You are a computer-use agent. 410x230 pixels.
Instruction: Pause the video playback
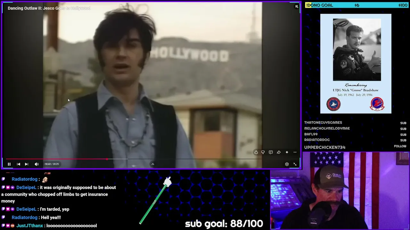(9, 164)
